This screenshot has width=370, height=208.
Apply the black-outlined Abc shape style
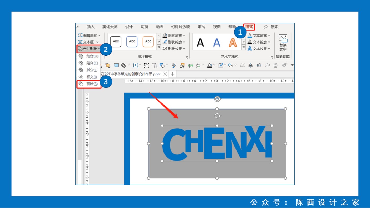pos(116,41)
